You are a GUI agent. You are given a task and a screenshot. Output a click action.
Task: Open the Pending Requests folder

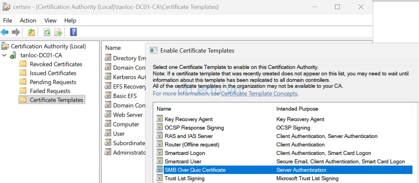pos(53,82)
